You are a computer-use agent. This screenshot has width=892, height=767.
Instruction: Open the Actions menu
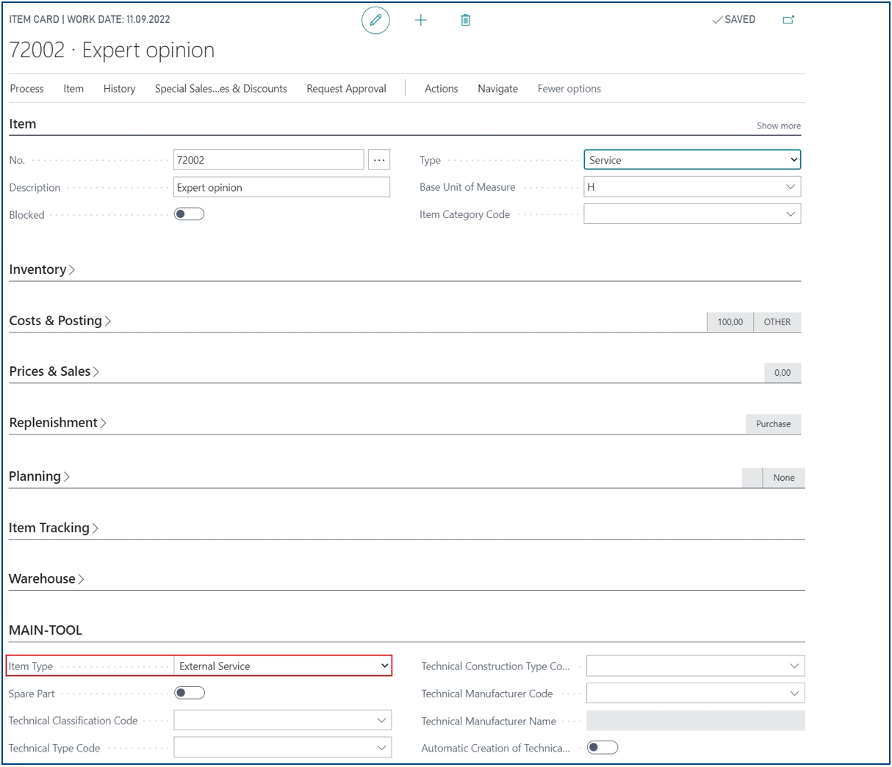tap(442, 89)
